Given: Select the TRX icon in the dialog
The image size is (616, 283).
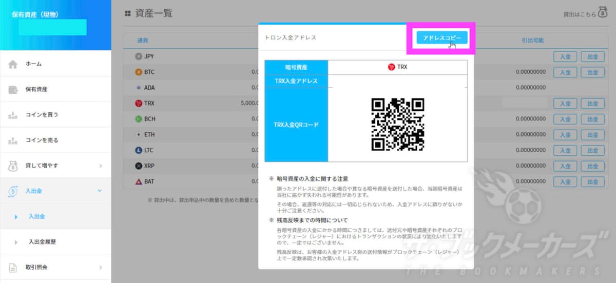Looking at the screenshot, I should 392,67.
